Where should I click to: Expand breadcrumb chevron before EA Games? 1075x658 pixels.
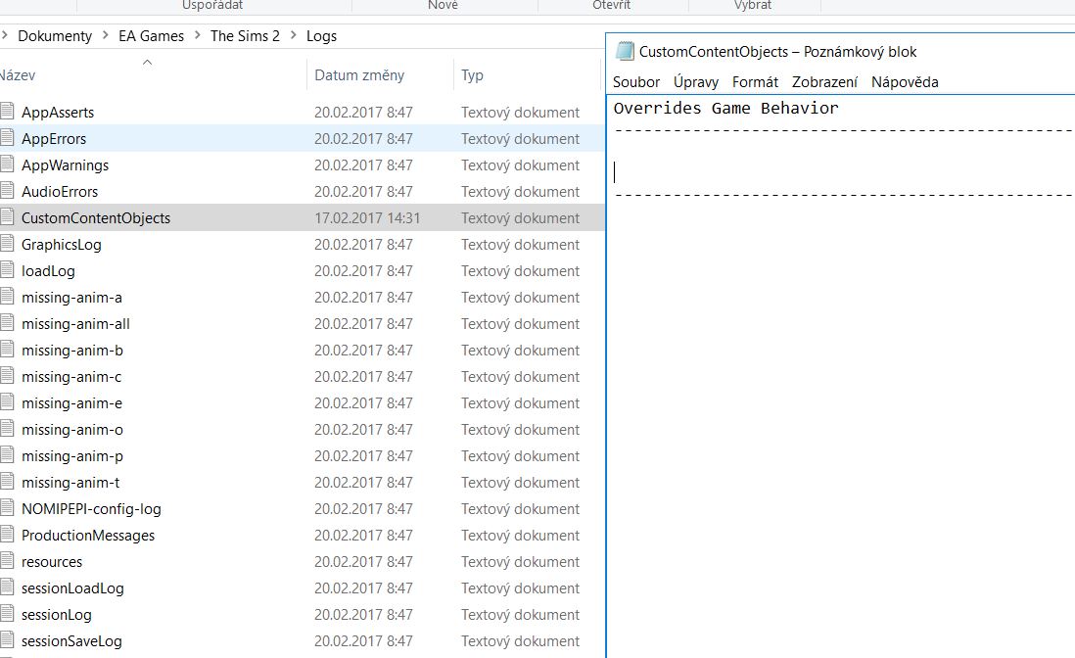pyautogui.click(x=105, y=36)
